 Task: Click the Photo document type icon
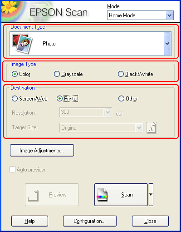[22, 44]
